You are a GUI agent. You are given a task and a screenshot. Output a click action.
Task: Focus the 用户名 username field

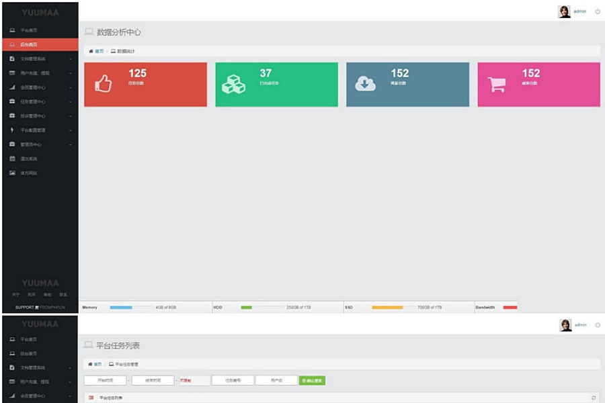pyautogui.click(x=276, y=380)
